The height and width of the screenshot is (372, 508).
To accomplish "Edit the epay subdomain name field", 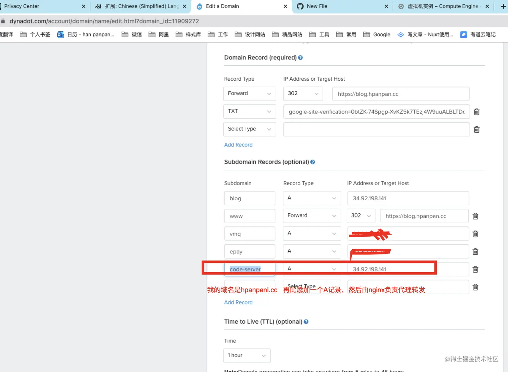I will [x=250, y=252].
